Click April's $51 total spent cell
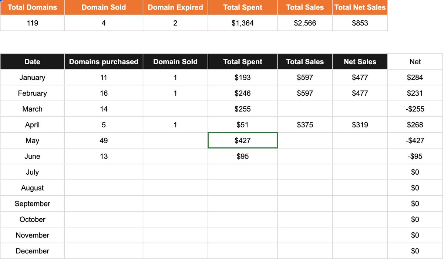The width and height of the screenshot is (444, 260). click(243, 125)
